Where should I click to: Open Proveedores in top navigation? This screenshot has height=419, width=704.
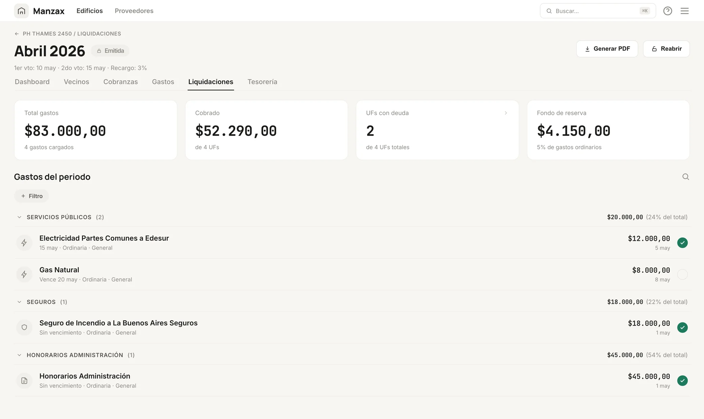click(134, 11)
